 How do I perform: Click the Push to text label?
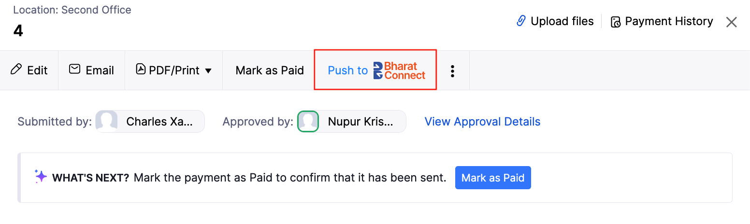[347, 70]
